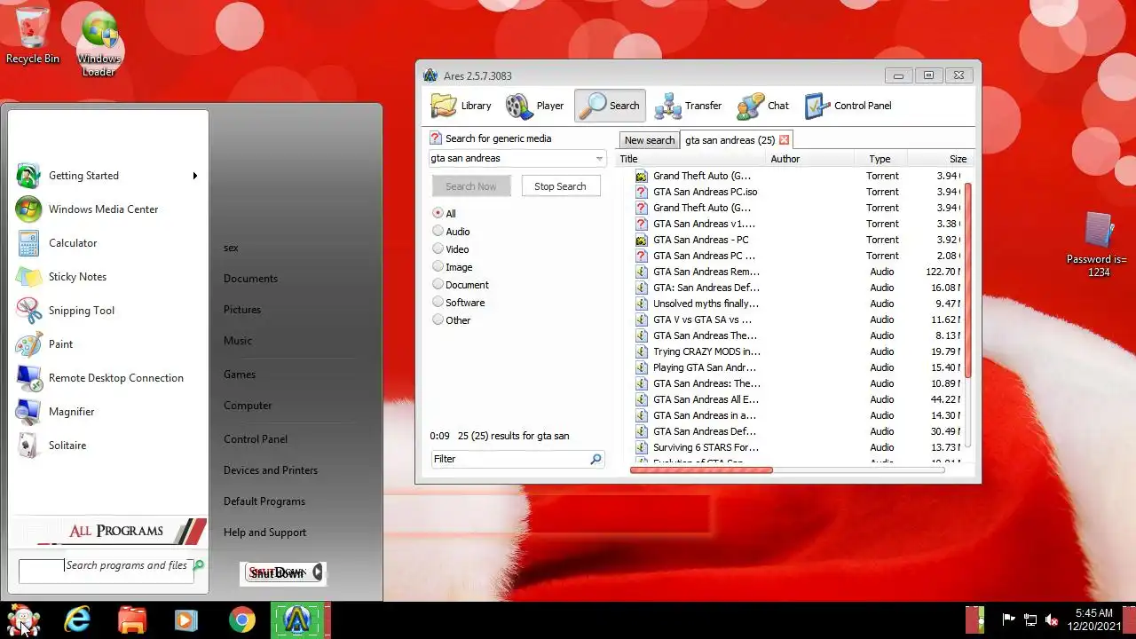Open Documents from the Start menu
The width and height of the screenshot is (1136, 639).
tap(250, 279)
